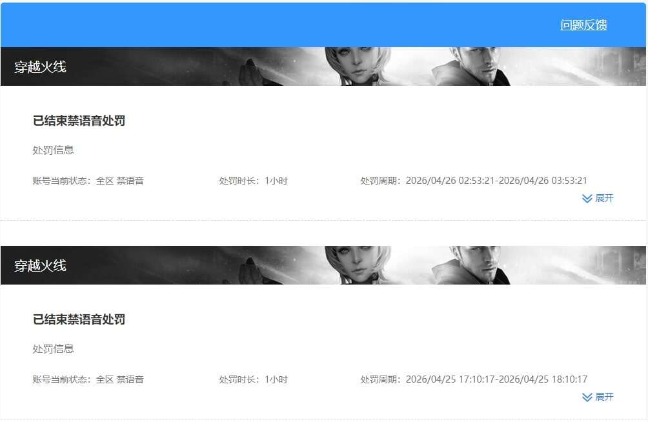Click the first 已结束禁语音处罚 heading
The width and height of the screenshot is (648, 422).
tap(79, 121)
